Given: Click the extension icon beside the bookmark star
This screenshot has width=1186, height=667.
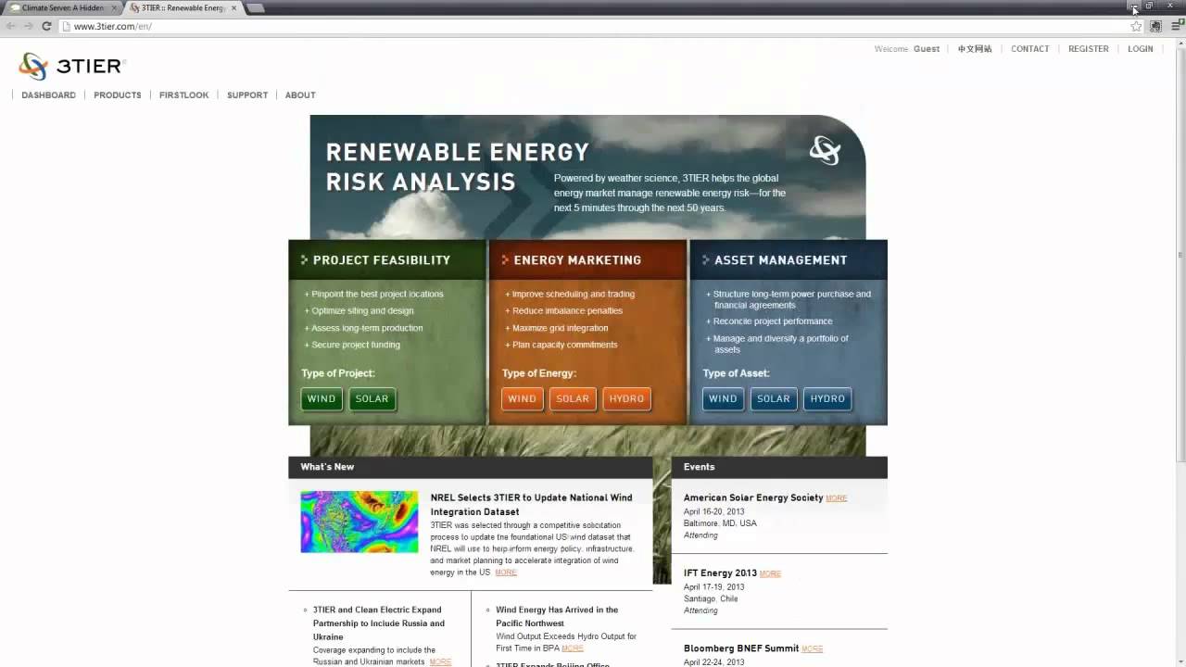Looking at the screenshot, I should [1155, 26].
